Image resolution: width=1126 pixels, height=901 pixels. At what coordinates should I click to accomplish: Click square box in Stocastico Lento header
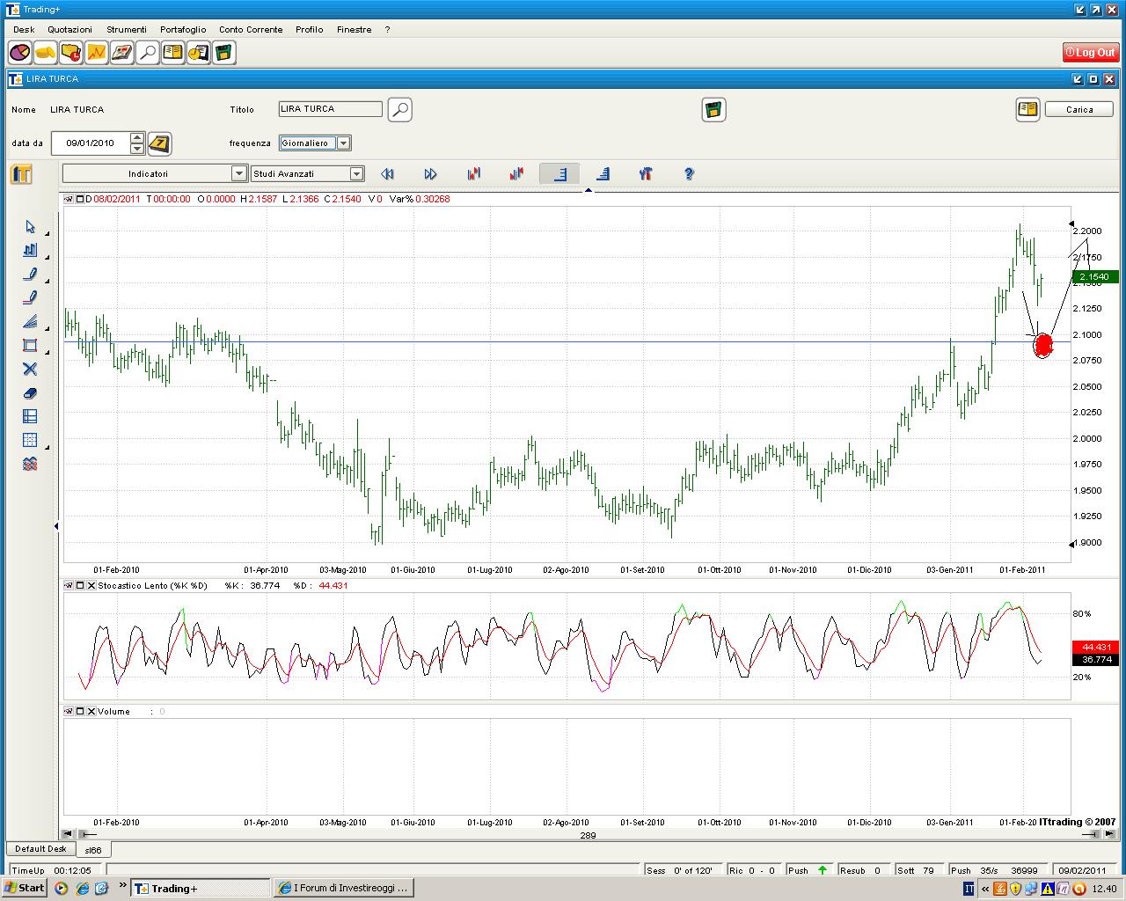coord(80,585)
